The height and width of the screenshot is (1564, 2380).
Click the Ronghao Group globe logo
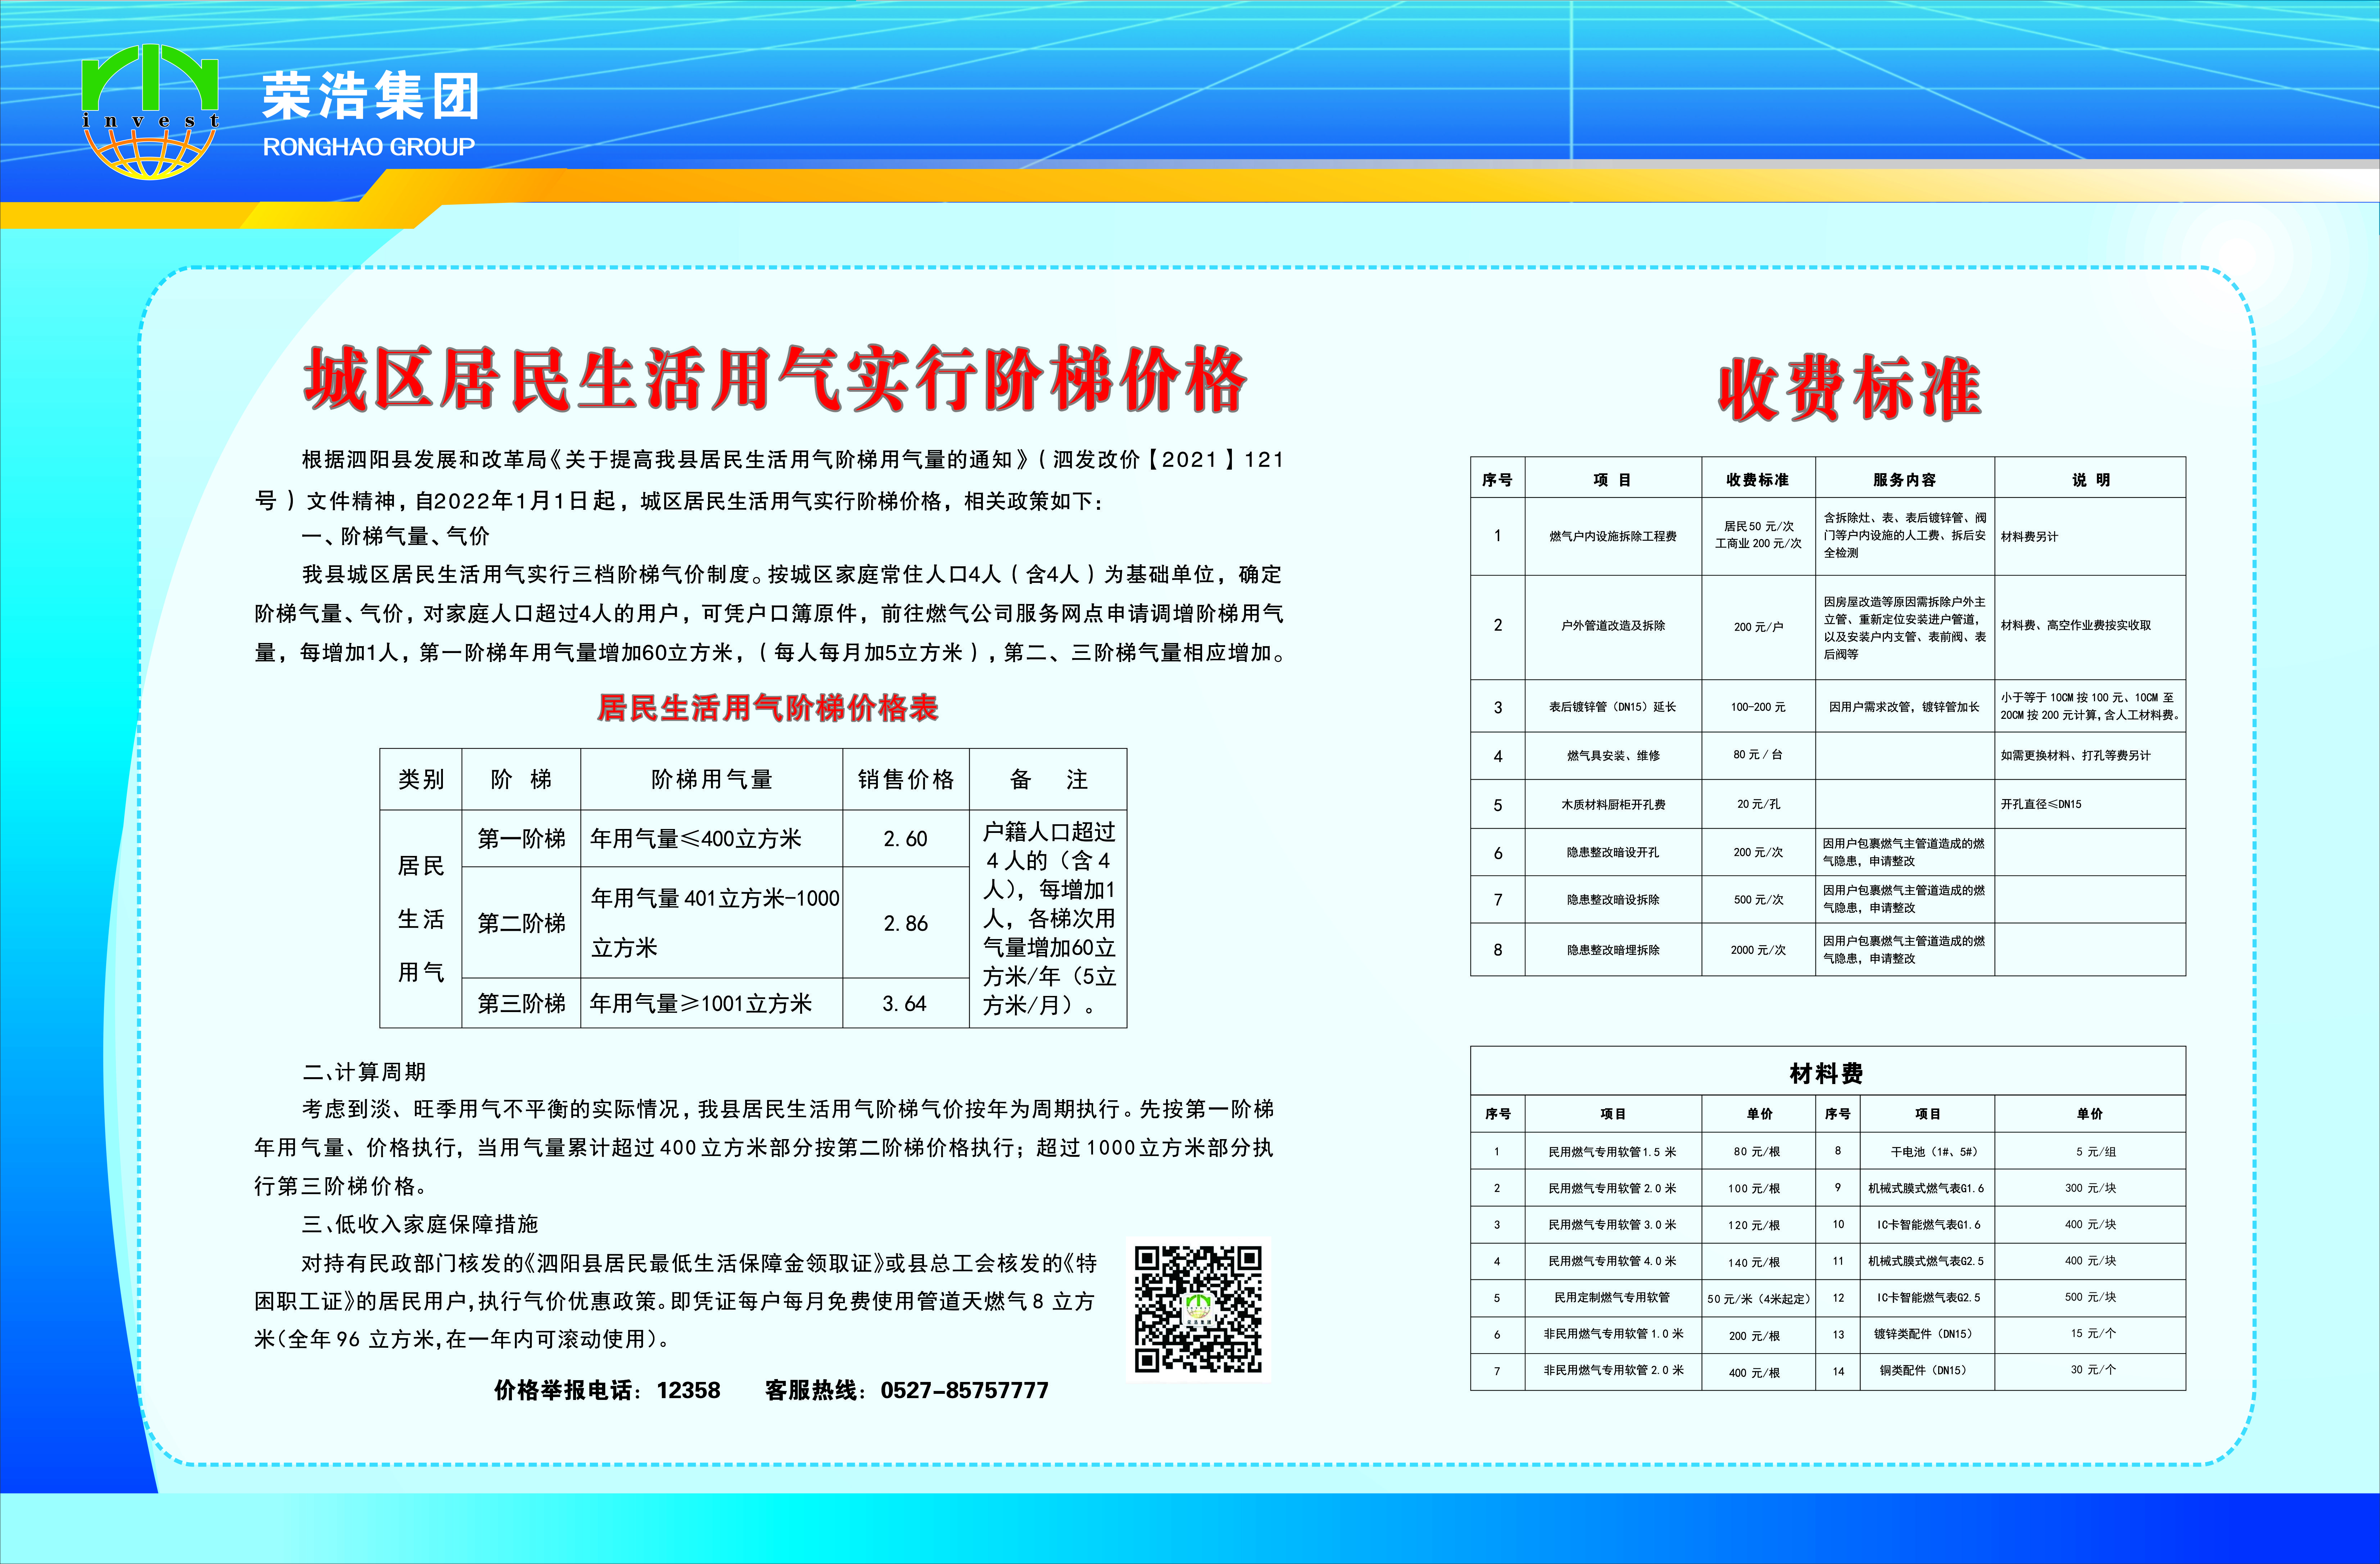pyautogui.click(x=150, y=111)
